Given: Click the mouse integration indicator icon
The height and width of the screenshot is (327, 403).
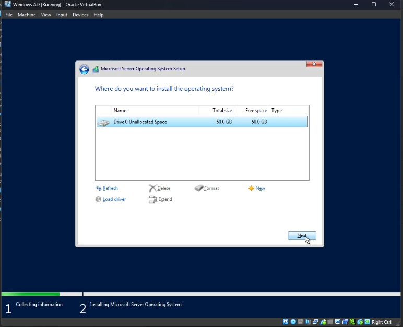Looking at the screenshot, I should point(360,322).
